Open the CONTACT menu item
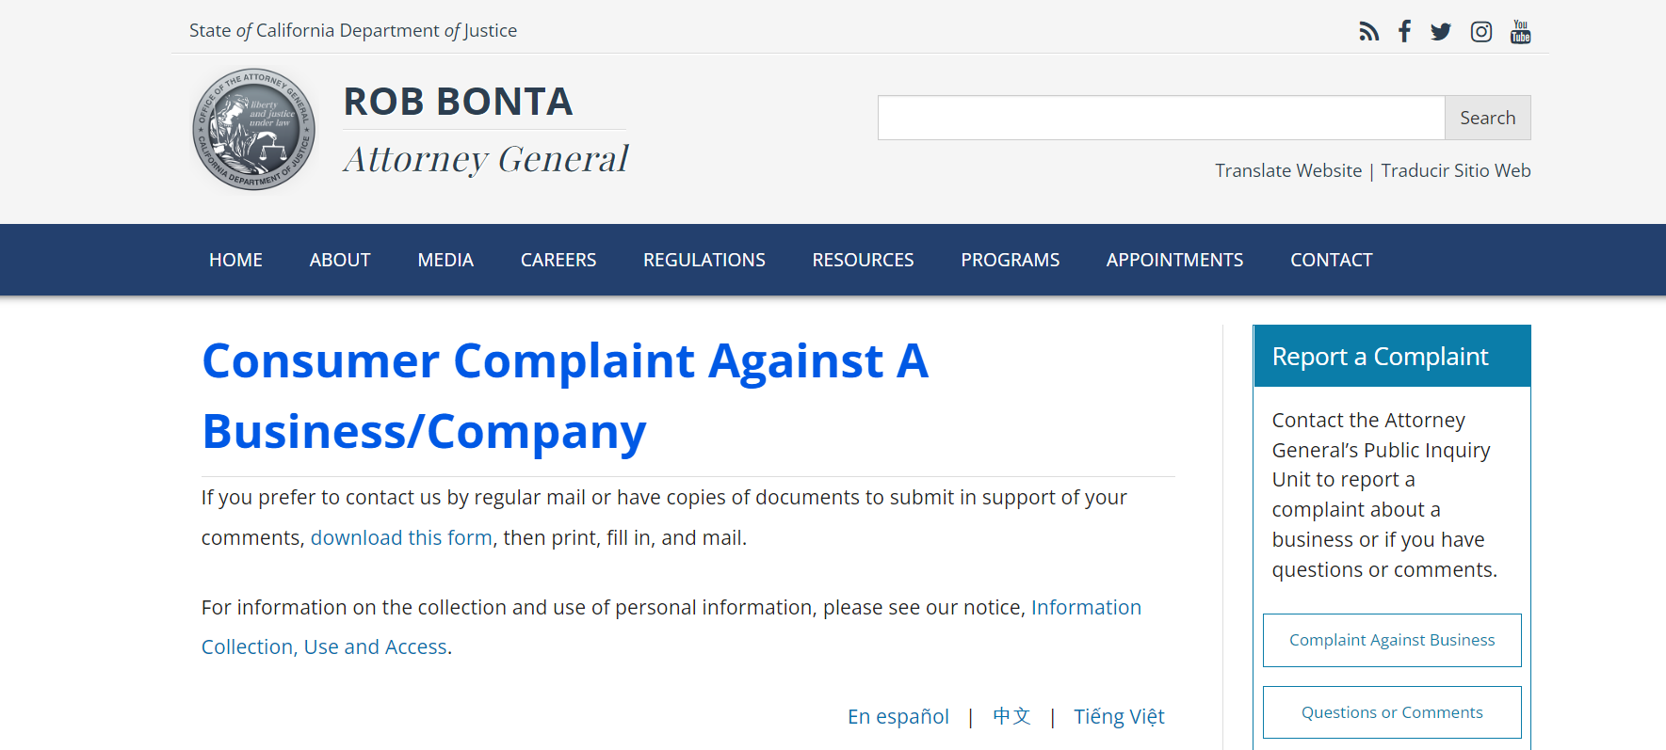Image resolution: width=1666 pixels, height=750 pixels. click(x=1331, y=260)
